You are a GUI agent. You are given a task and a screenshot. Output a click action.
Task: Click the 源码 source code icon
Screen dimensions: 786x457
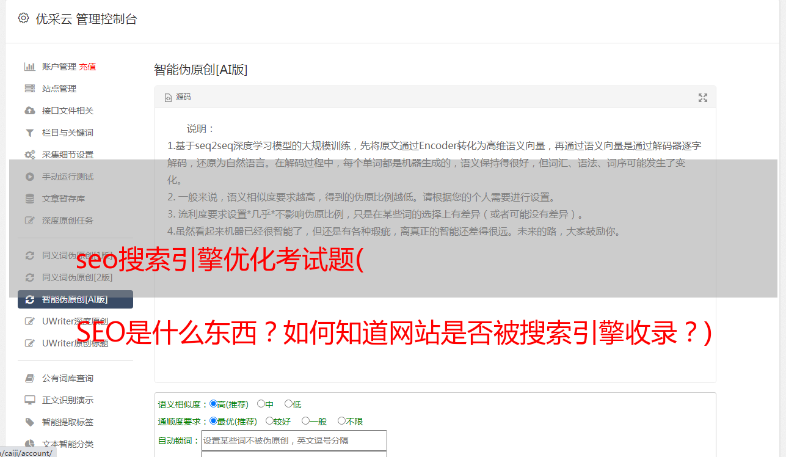tap(169, 98)
